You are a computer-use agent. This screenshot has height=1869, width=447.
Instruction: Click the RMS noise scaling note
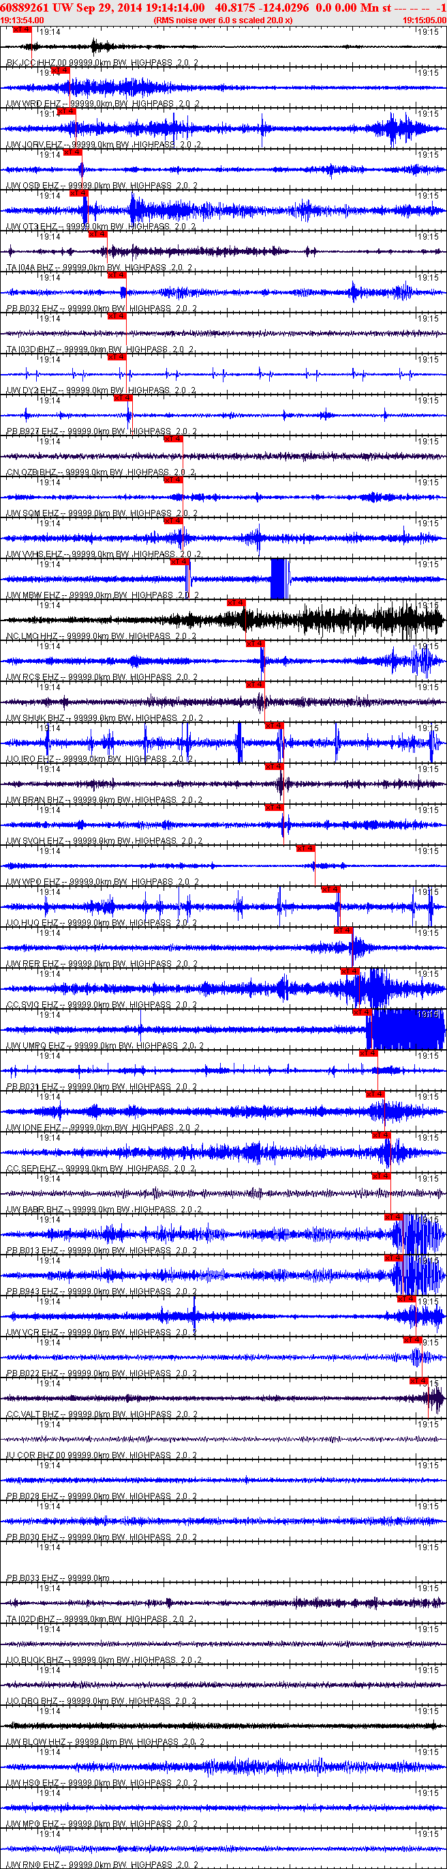coord(223,20)
